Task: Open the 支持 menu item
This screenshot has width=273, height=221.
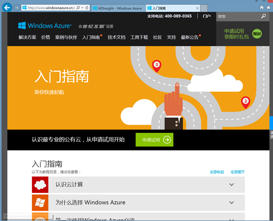Action: [171, 37]
